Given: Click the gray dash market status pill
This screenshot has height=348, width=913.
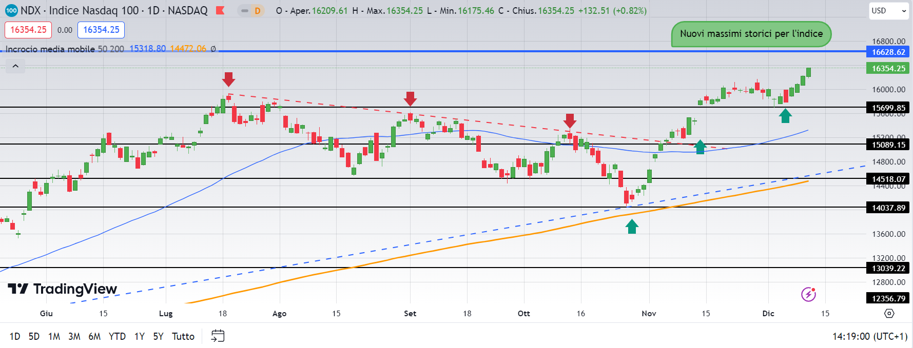Looking at the screenshot, I should tap(244, 10).
